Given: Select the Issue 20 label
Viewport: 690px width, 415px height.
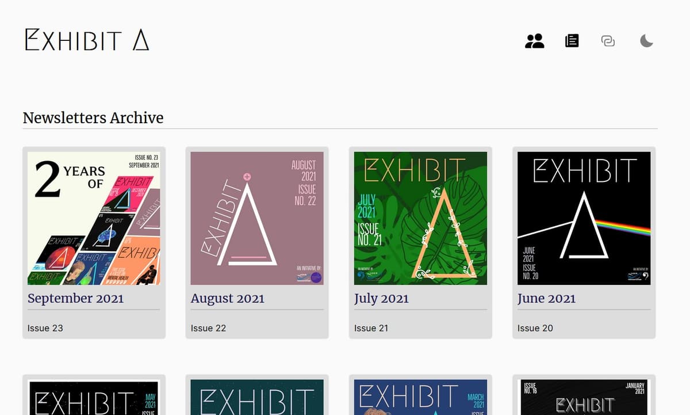Looking at the screenshot, I should tap(535, 328).
